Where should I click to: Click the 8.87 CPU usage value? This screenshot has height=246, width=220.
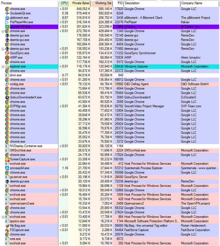tap(65, 18)
